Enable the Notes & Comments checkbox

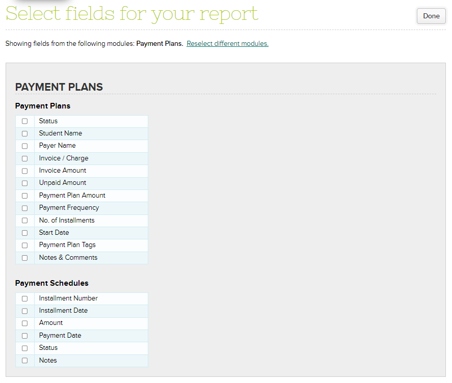click(x=24, y=258)
